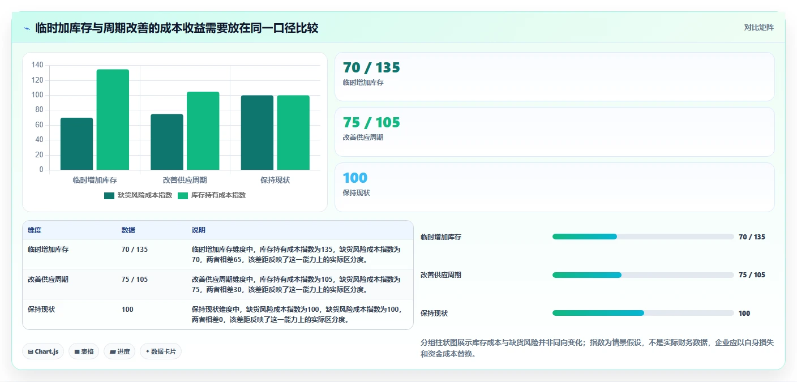
Task: Click the dark bar for 保持现状 in chart
Action: (x=257, y=132)
